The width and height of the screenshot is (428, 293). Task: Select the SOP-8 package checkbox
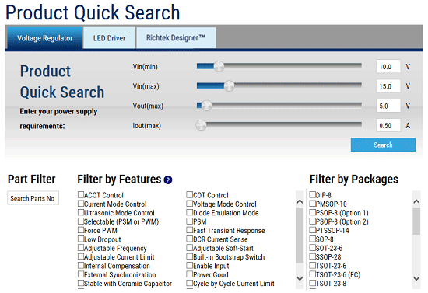coord(313,239)
